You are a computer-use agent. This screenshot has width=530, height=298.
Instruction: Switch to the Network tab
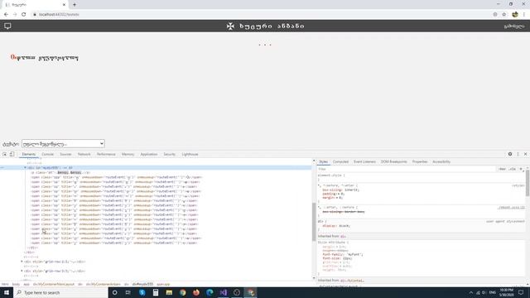(84, 154)
